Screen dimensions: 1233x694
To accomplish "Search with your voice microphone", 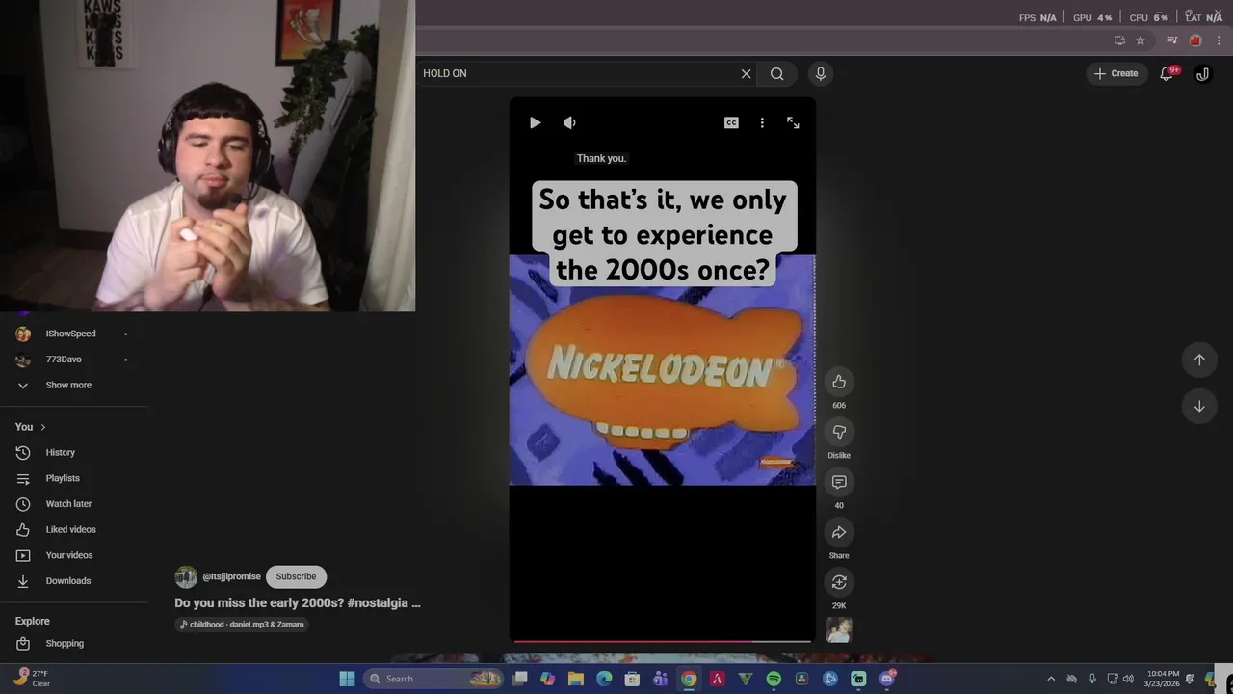I will (x=821, y=73).
